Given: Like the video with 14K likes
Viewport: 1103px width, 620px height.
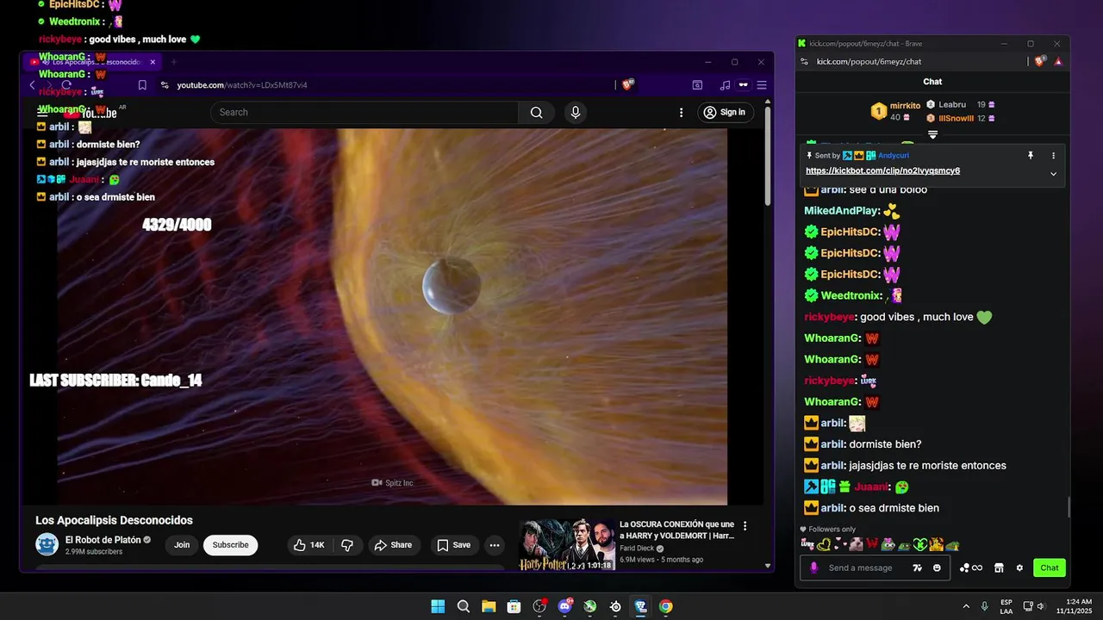Looking at the screenshot, I should pyautogui.click(x=308, y=545).
